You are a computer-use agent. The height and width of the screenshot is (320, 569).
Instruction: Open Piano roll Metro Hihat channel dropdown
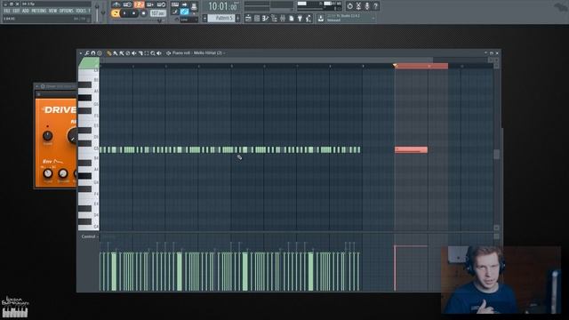point(198,53)
